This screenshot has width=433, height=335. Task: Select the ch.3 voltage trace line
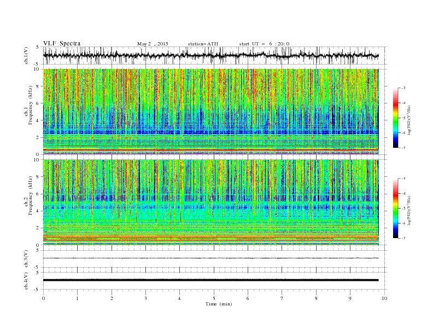click(211, 258)
